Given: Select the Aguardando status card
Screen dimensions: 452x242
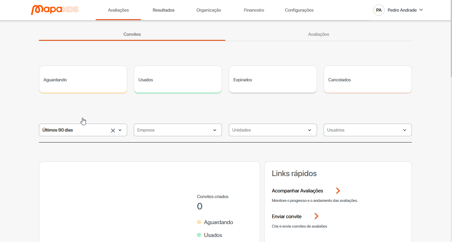Looking at the screenshot, I should click(x=83, y=80).
